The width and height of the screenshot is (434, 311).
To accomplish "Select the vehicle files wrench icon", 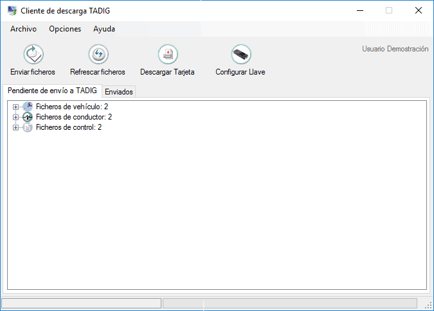I will pos(28,107).
